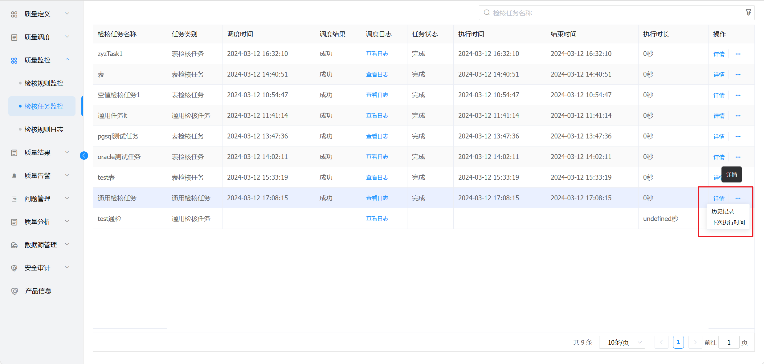Viewport: 764px width, 364px height.
Task: Choose 下次执行时间 in popup menu
Action: 728,222
